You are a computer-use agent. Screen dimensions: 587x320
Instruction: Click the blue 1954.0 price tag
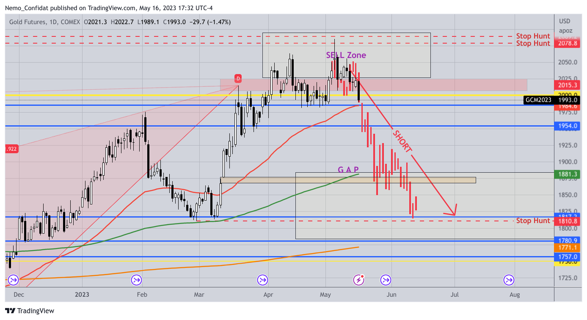(567, 126)
